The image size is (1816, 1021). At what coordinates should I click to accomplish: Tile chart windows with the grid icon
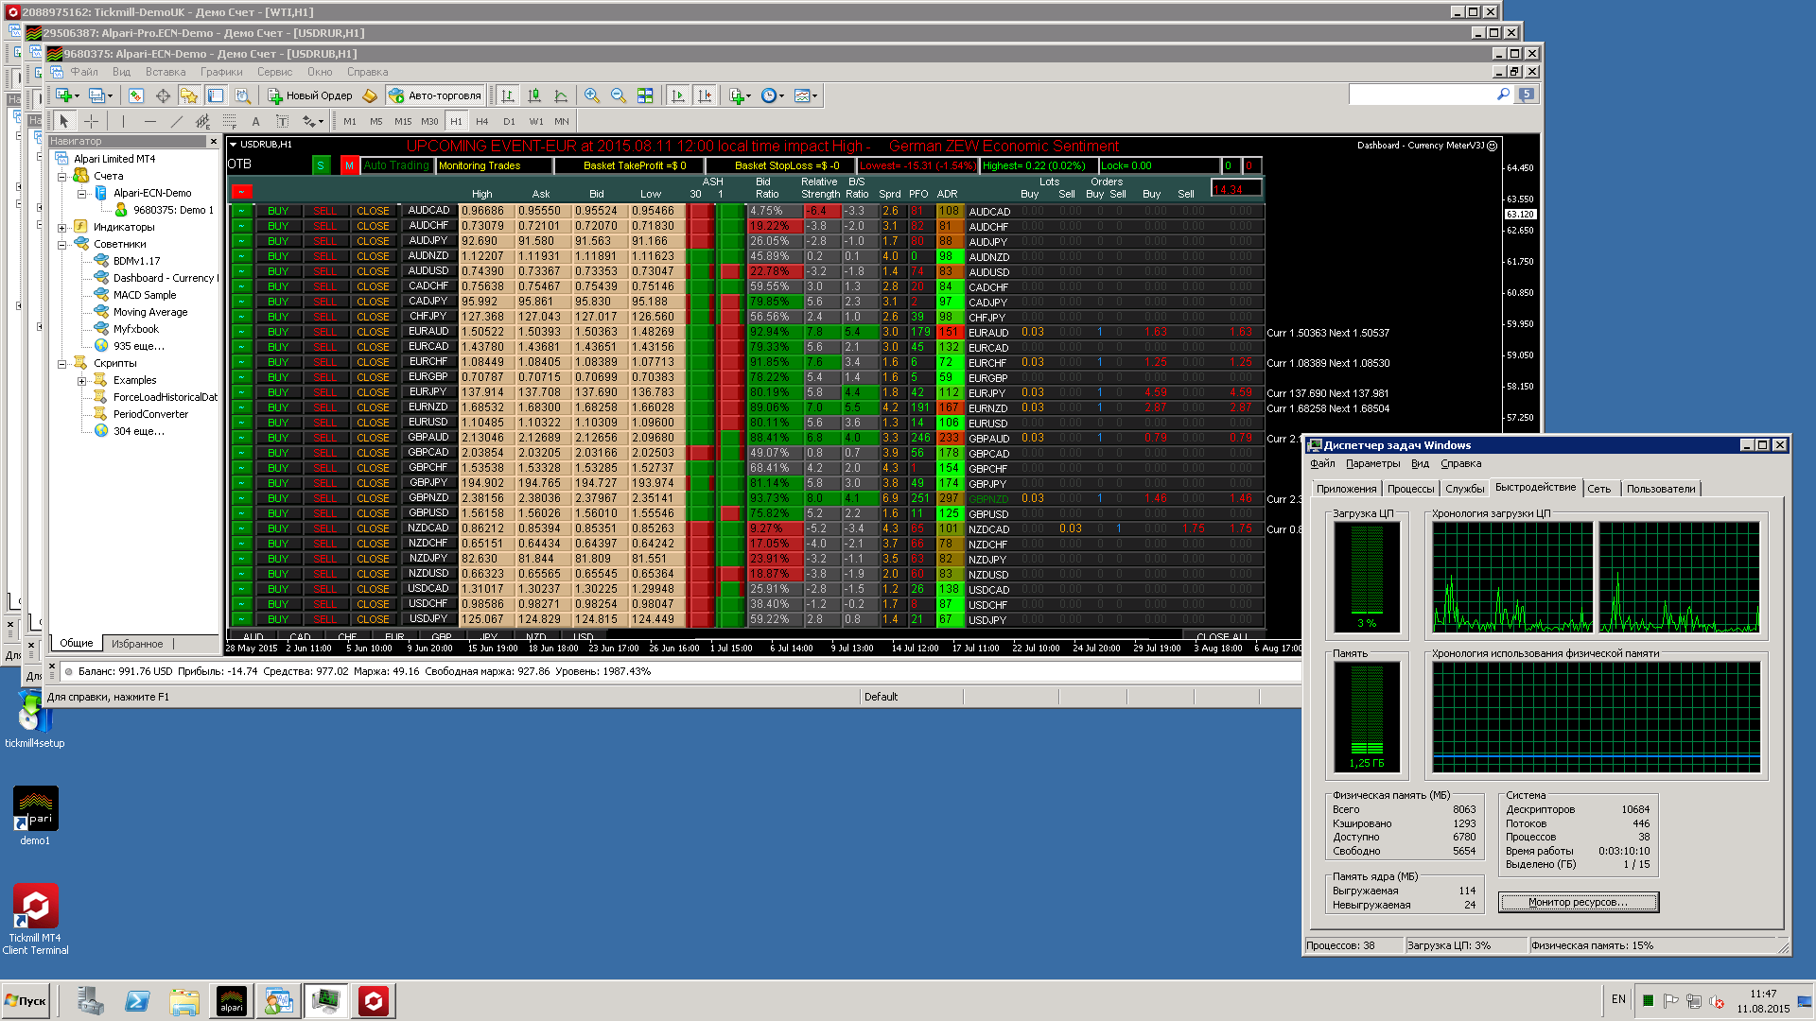pos(645,95)
